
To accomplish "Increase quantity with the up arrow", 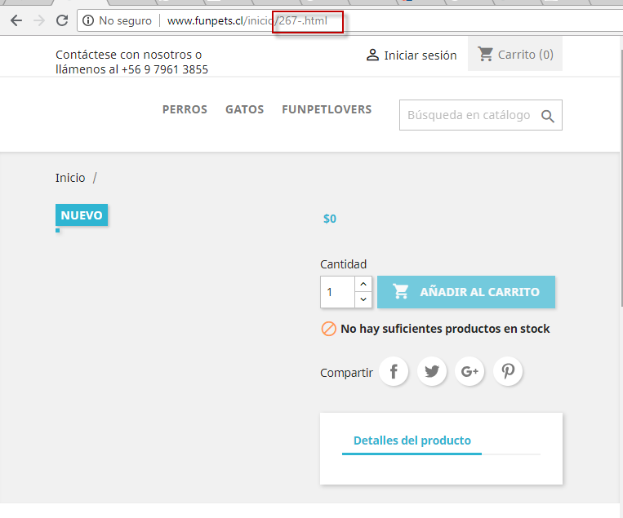I will coord(363,284).
